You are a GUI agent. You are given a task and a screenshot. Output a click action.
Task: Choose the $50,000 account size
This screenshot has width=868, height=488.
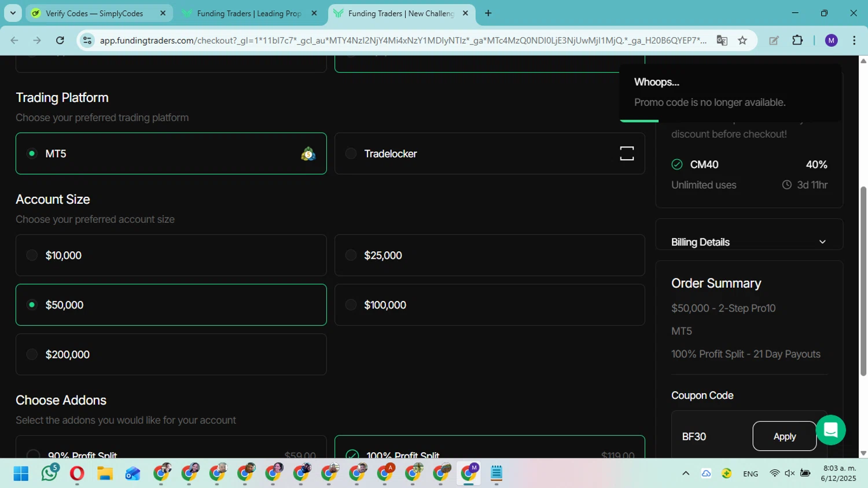(171, 305)
